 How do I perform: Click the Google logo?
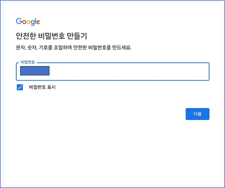coord(28,22)
